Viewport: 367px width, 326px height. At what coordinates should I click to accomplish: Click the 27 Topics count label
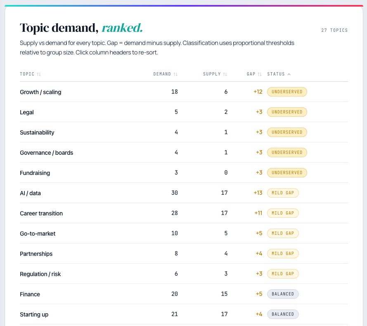(x=334, y=30)
